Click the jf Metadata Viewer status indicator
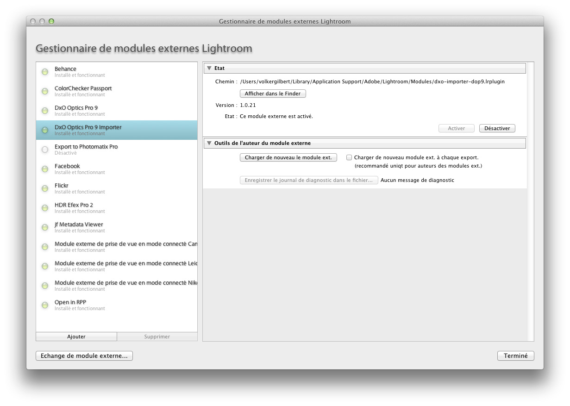The image size is (570, 406). tap(45, 227)
